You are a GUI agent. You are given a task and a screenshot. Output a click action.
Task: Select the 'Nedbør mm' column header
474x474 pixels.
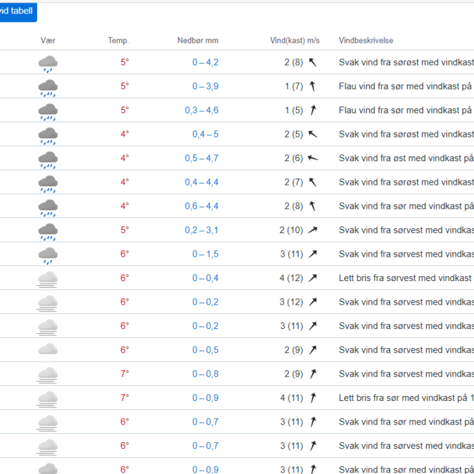198,41
